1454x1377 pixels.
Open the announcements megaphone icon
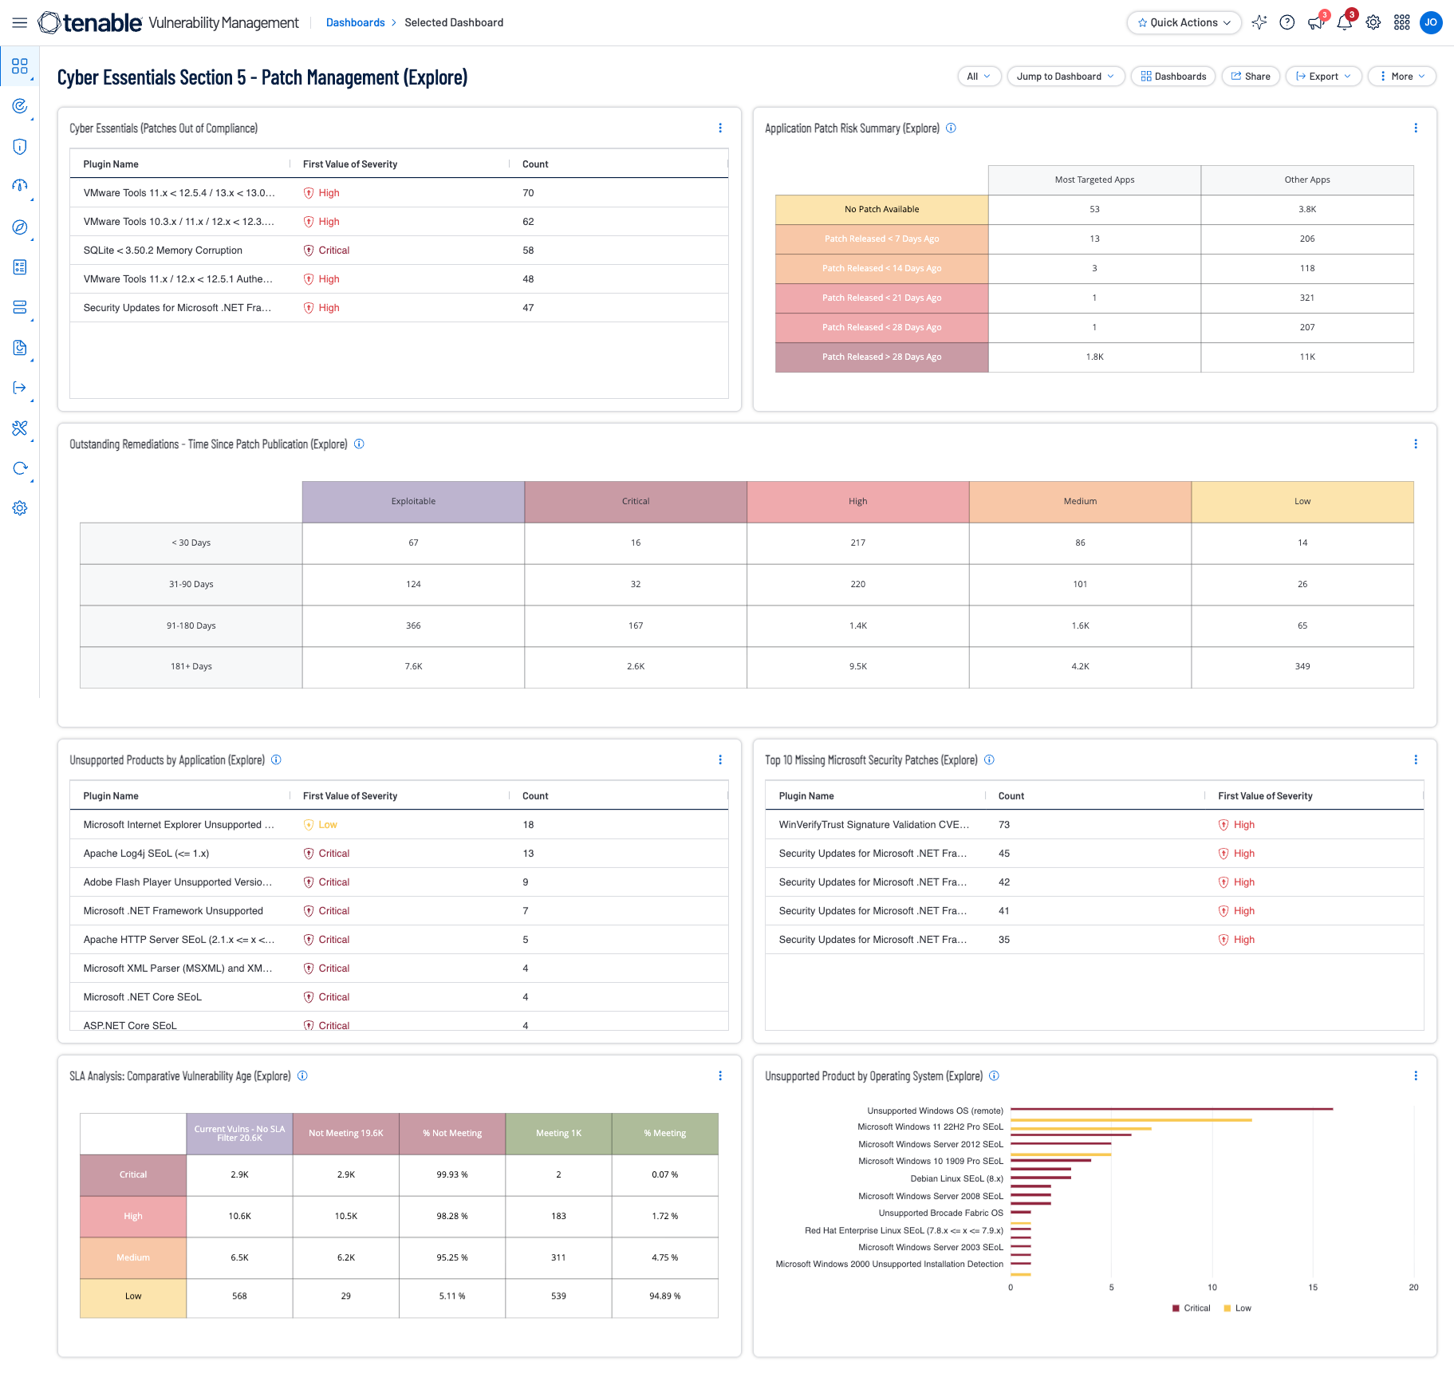click(1315, 22)
